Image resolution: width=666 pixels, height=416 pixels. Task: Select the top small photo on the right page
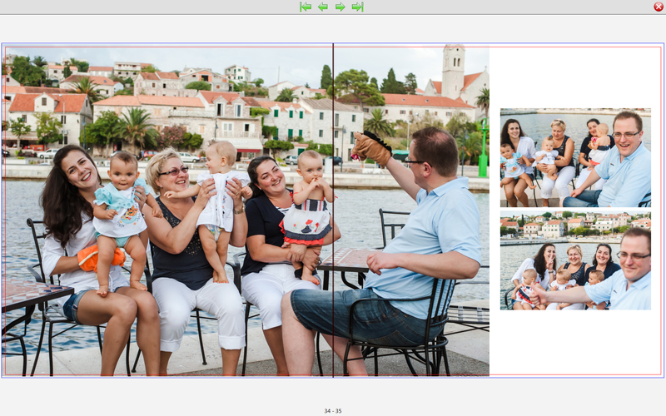575,157
